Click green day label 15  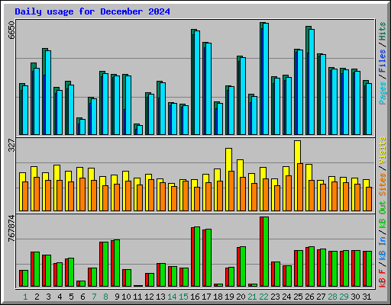coord(183,297)
